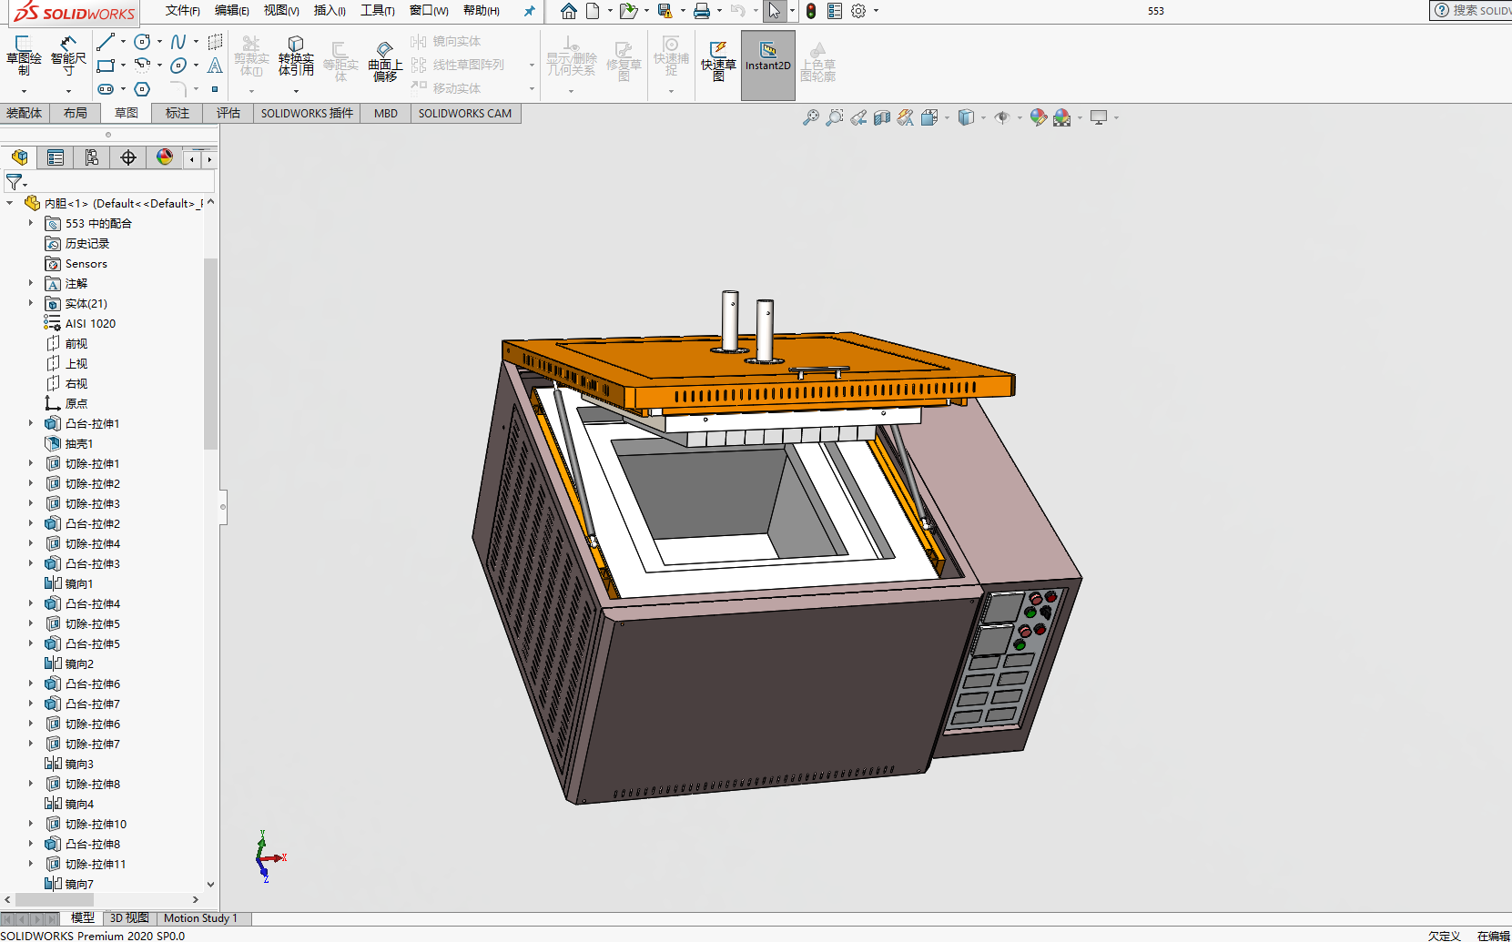Click the Edit Appearance color ball icon
Image resolution: width=1512 pixels, height=942 pixels.
tap(1038, 117)
